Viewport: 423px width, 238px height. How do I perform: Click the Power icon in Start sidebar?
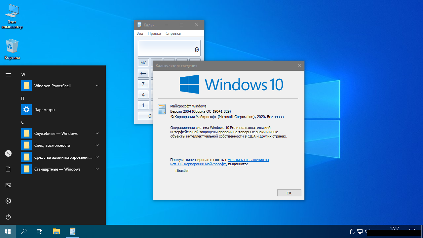pyautogui.click(x=8, y=217)
